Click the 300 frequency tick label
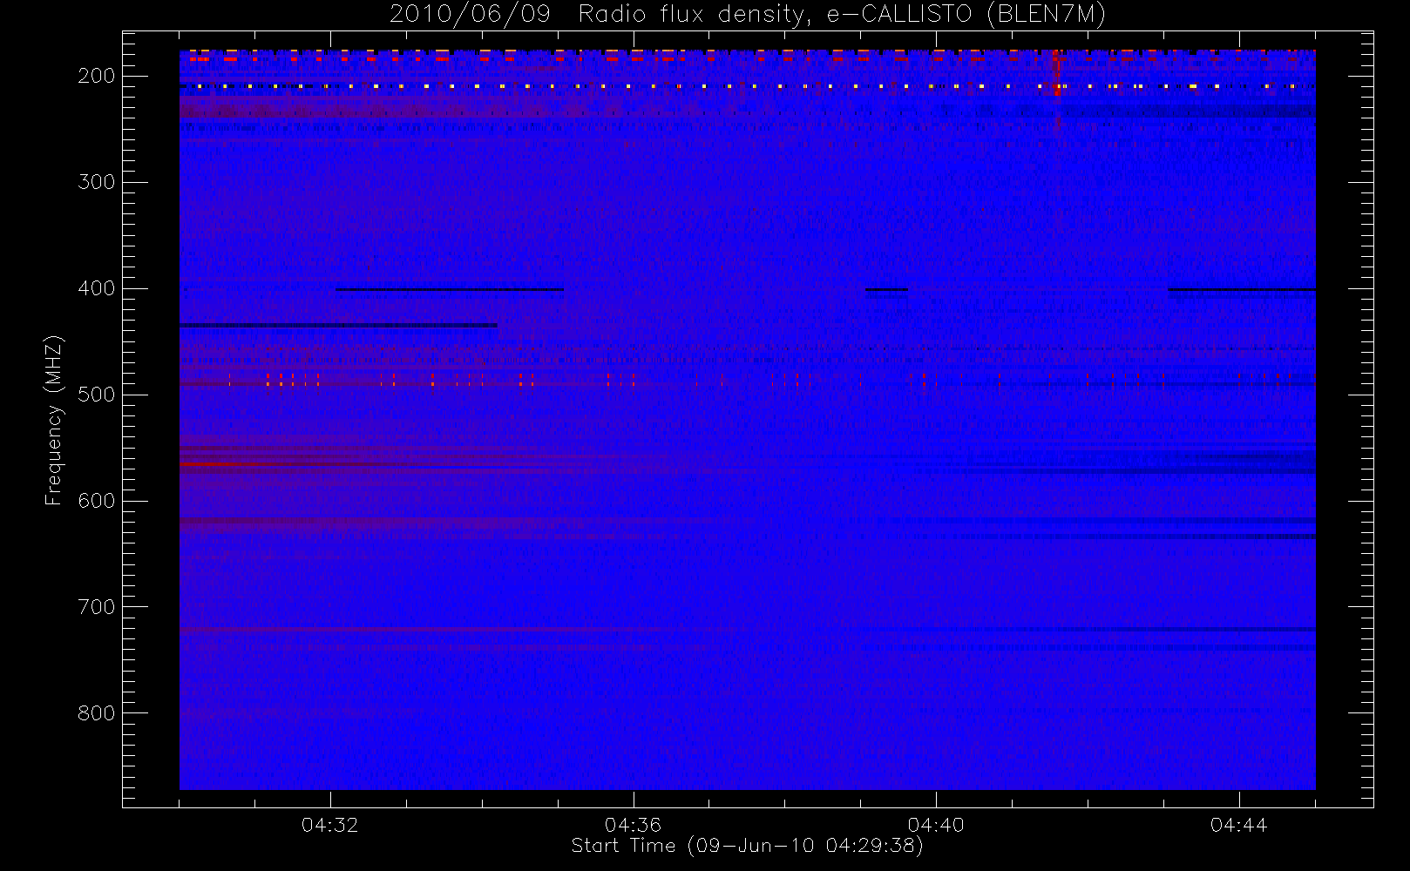The height and width of the screenshot is (871, 1410). click(96, 182)
